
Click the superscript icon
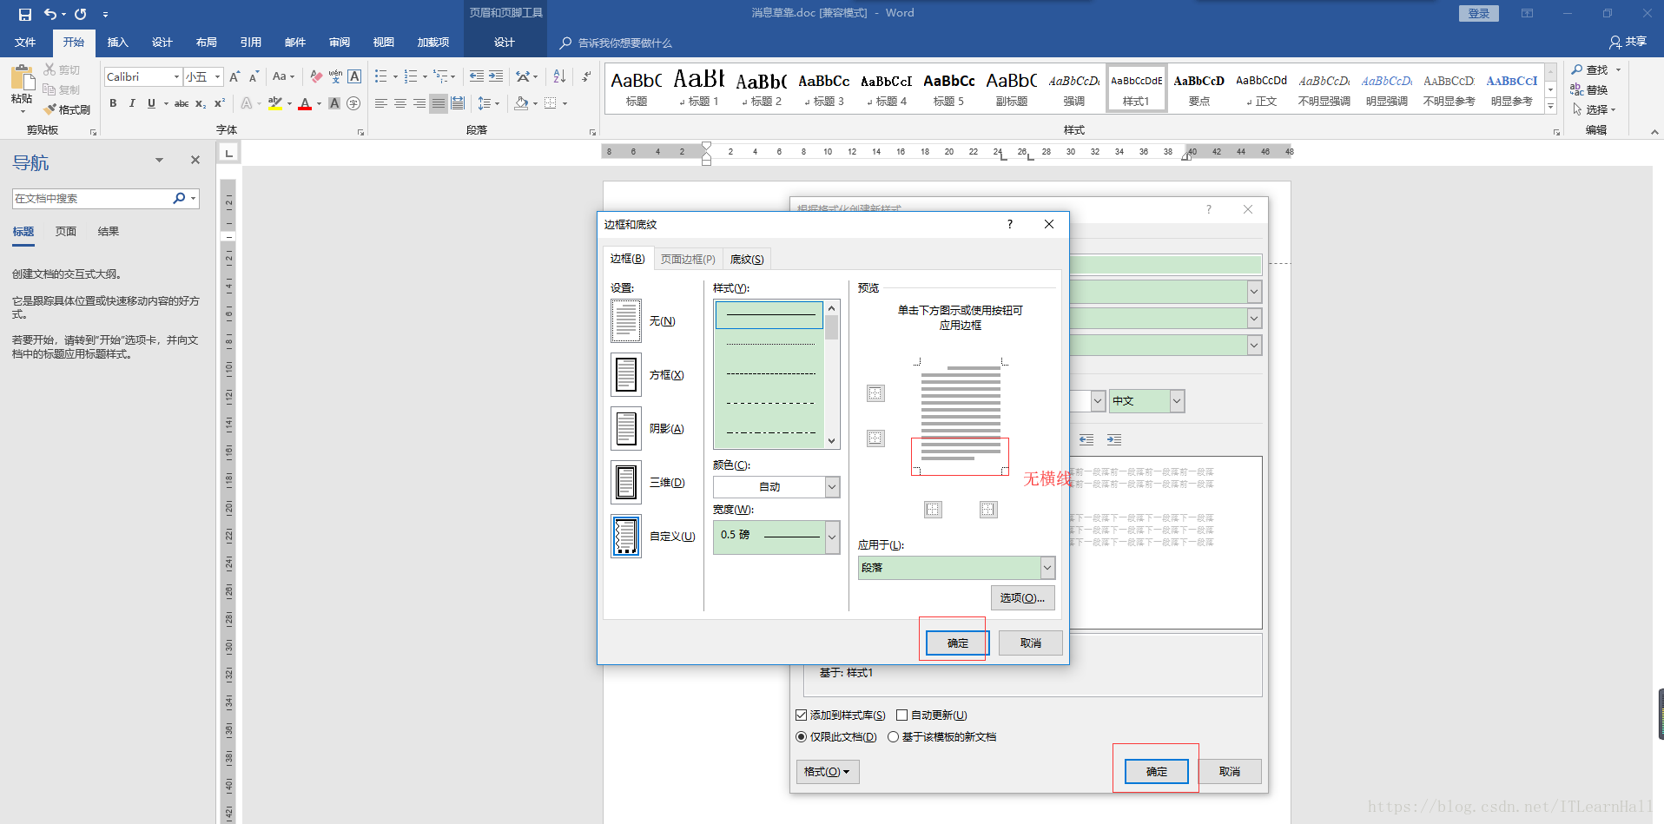(219, 103)
